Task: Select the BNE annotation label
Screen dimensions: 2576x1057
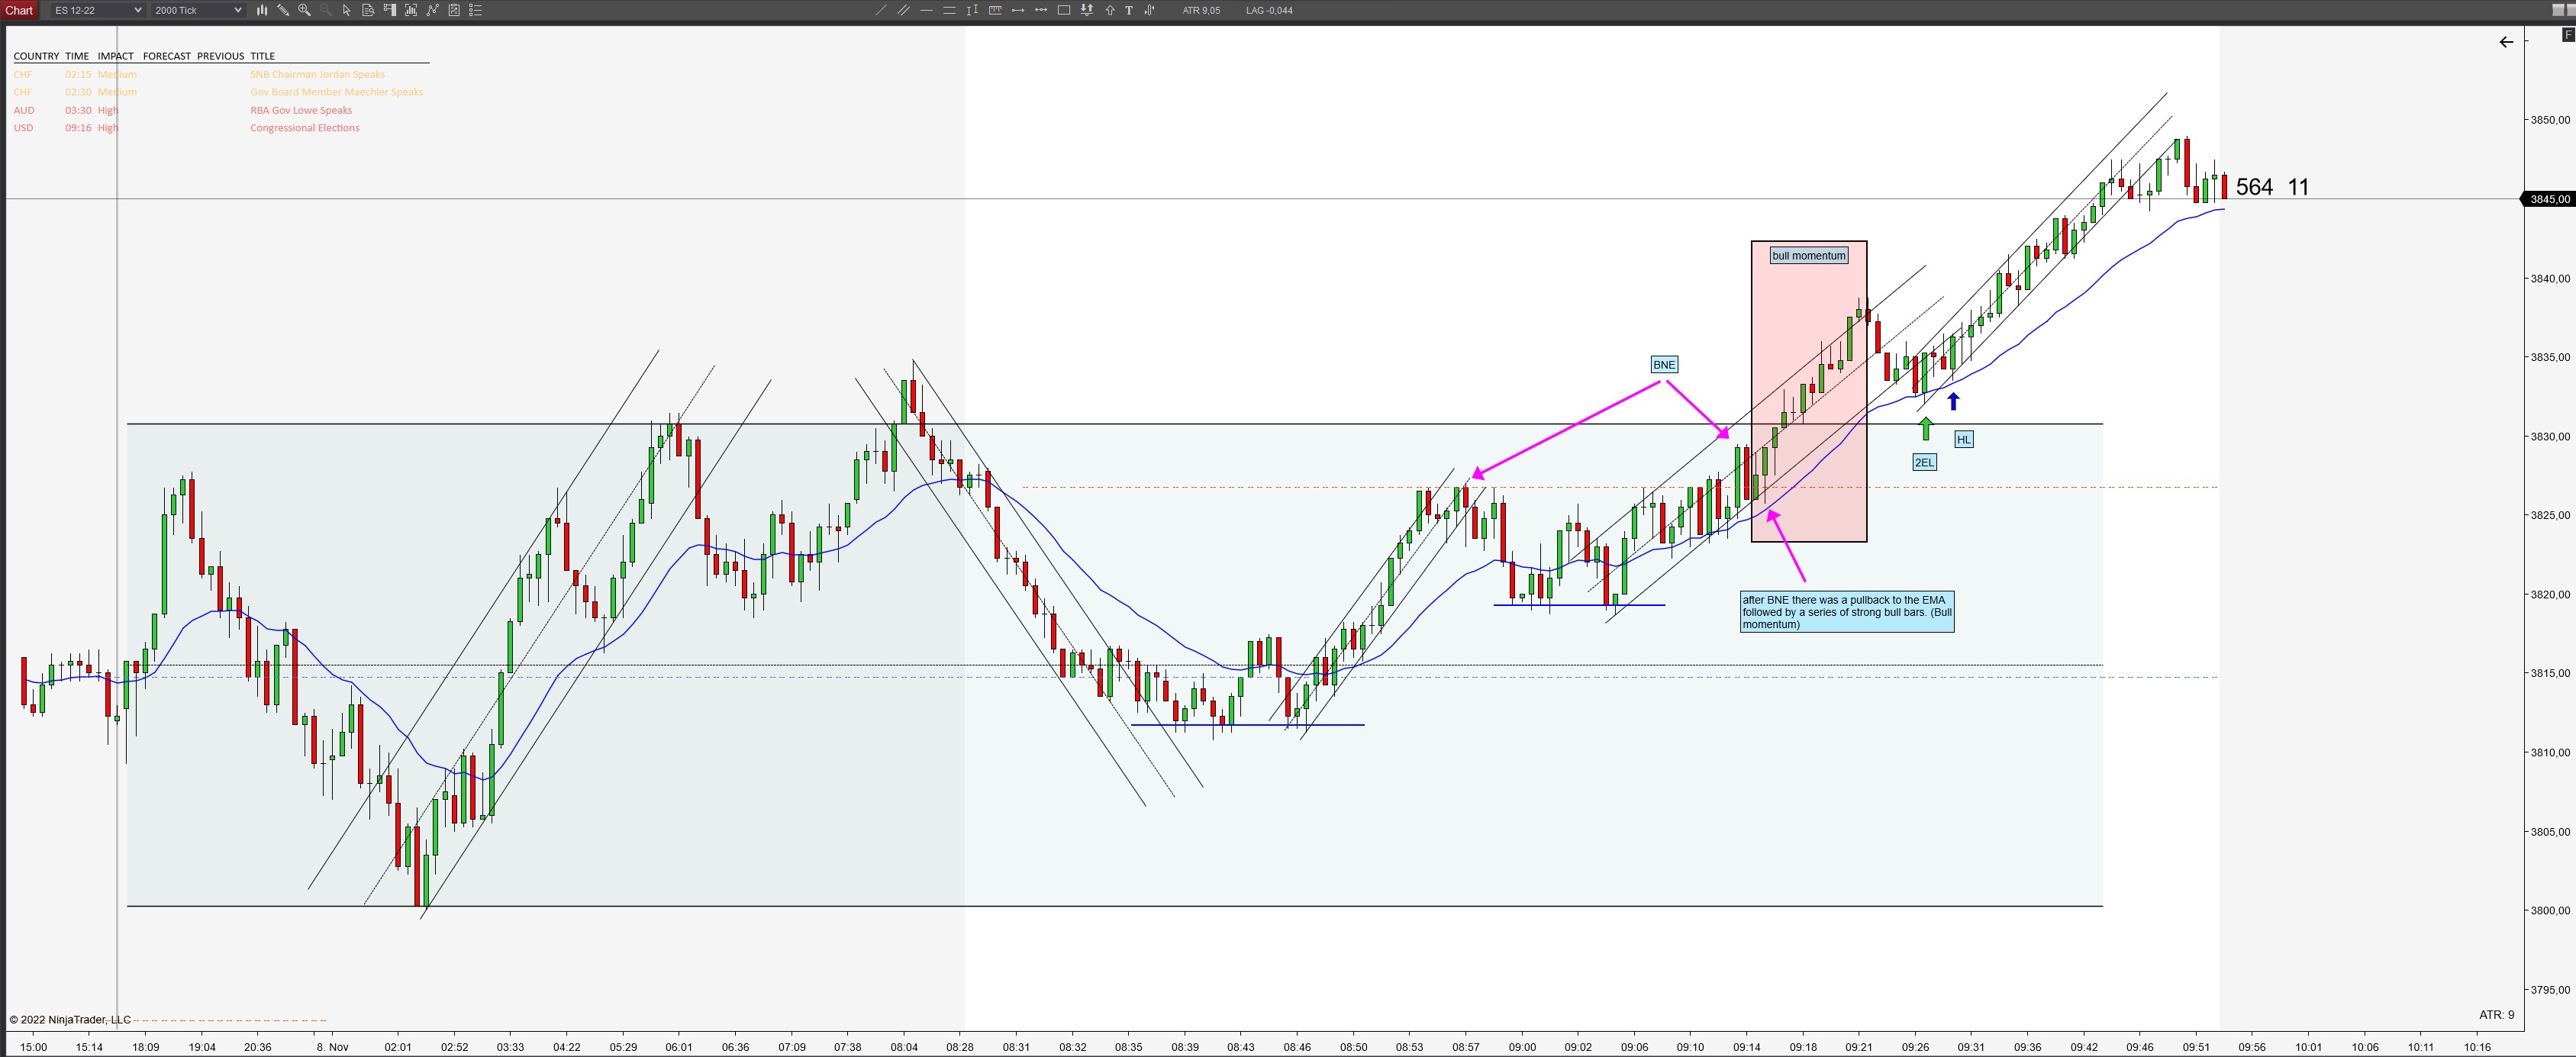Action: 1663,365
